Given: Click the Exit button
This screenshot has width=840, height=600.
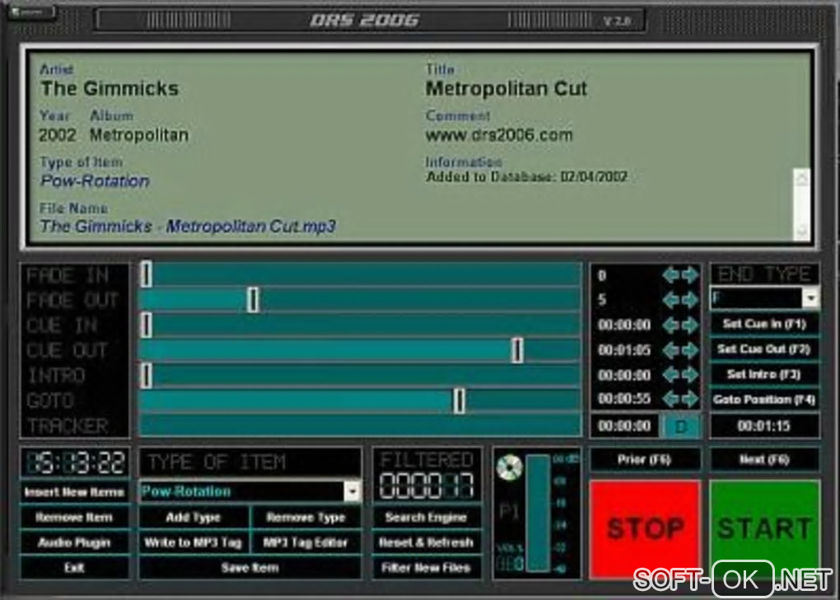Looking at the screenshot, I should coord(74,568).
